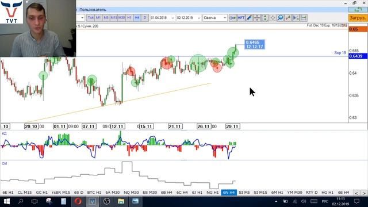Screen dimensions: 368x207
Task: Open the CL M15 chart tab
Action: coord(25,193)
